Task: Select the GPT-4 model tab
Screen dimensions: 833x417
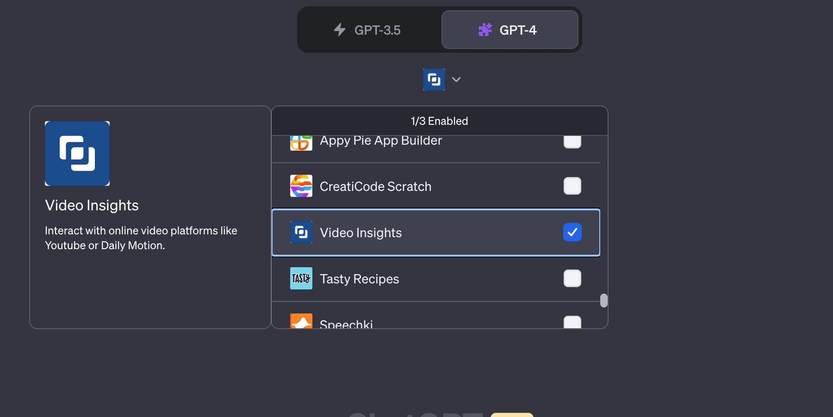Action: tap(510, 30)
